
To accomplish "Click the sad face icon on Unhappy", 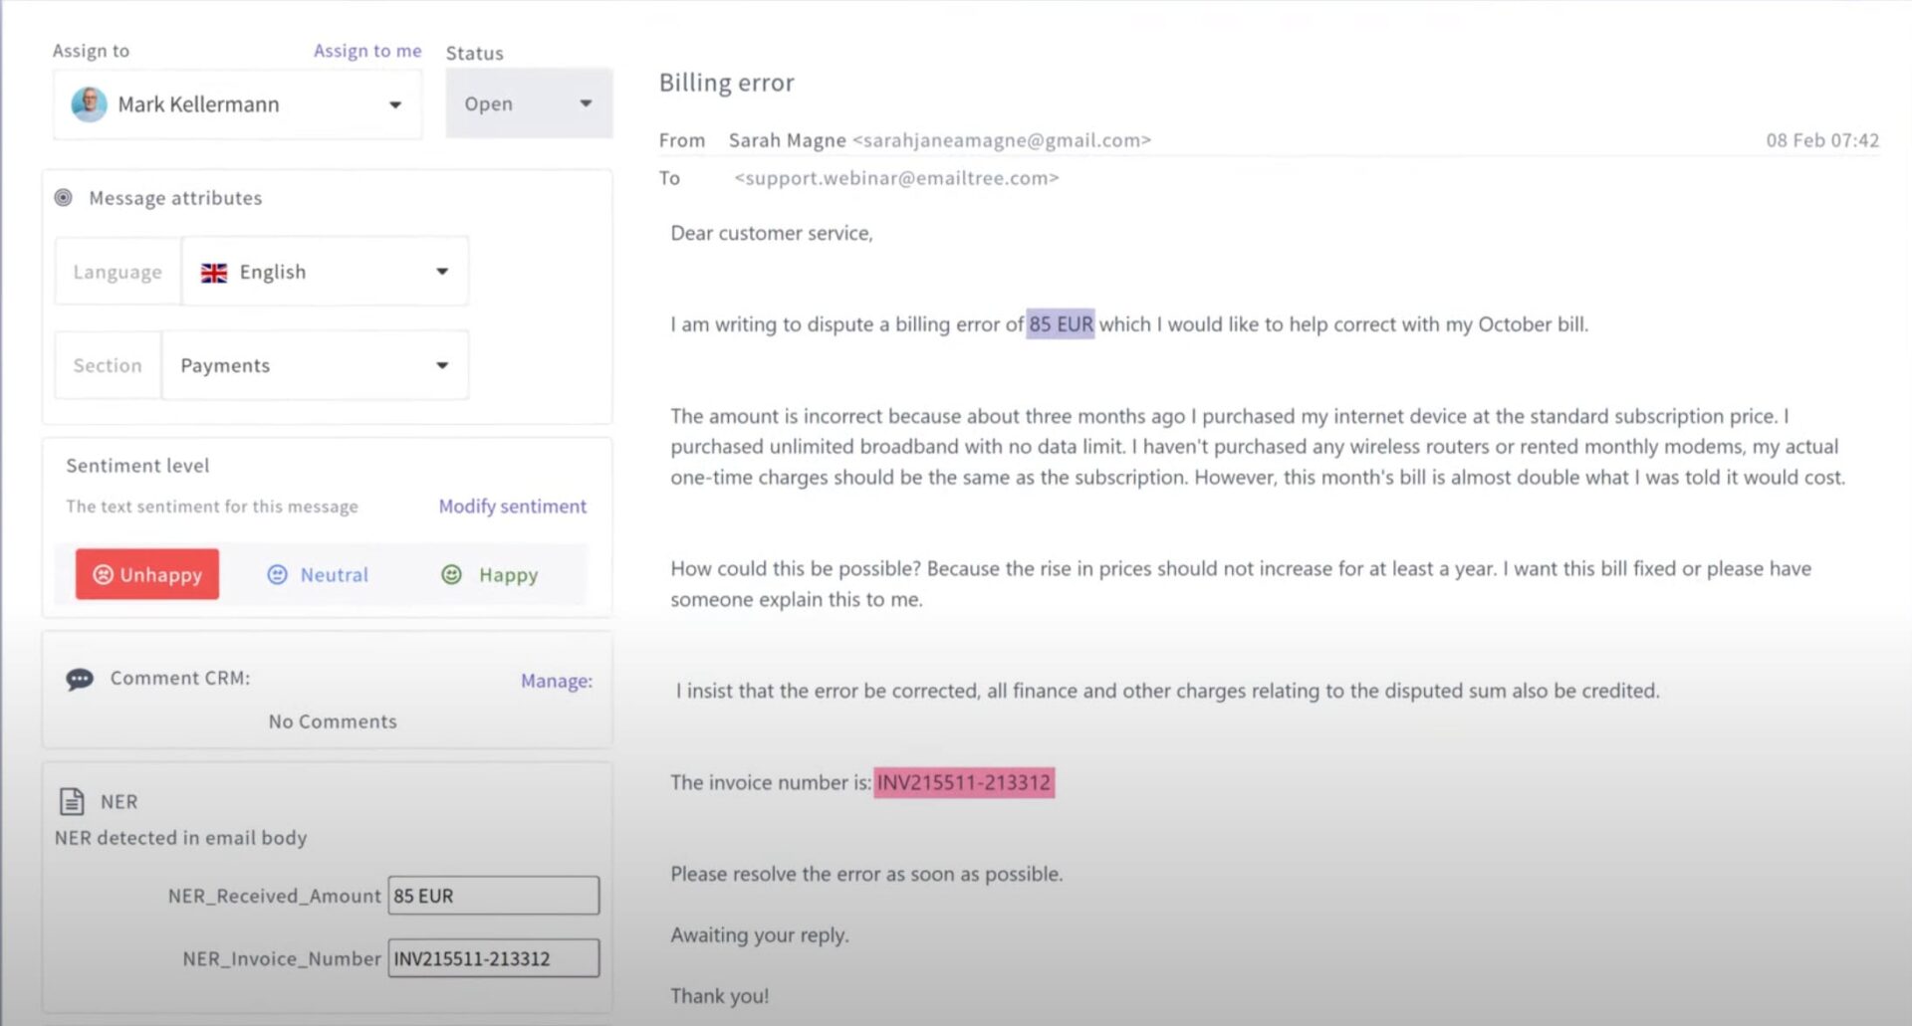I will point(103,574).
